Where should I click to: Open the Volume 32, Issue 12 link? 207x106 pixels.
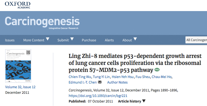point(20,87)
